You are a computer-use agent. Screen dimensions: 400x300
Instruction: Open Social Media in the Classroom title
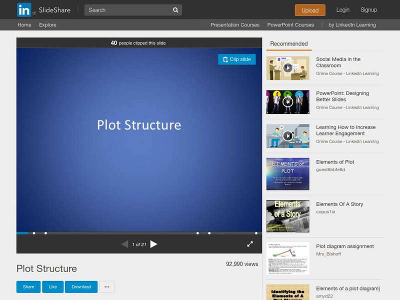click(x=338, y=62)
